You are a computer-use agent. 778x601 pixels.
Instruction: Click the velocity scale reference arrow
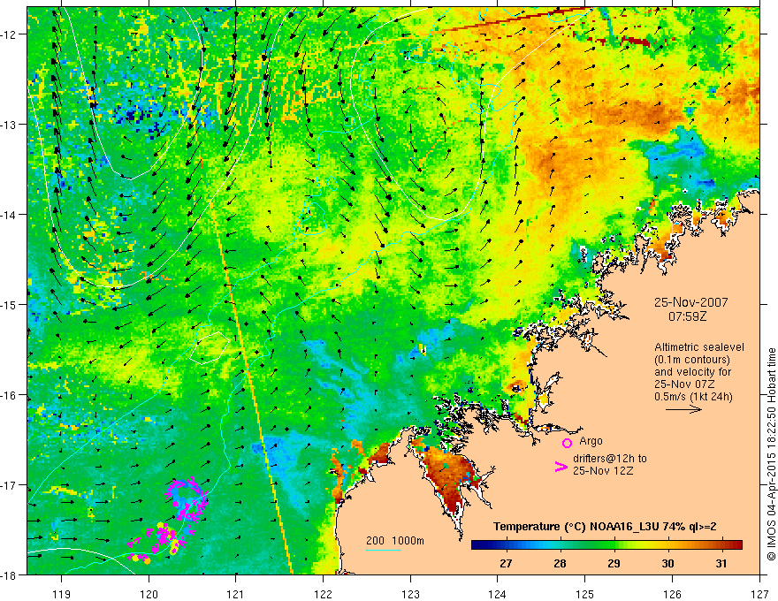[x=683, y=409]
